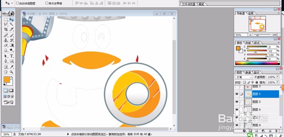Select the Rectangle shape tool
Viewport: 284px width, 137px height.
coord(11,61)
